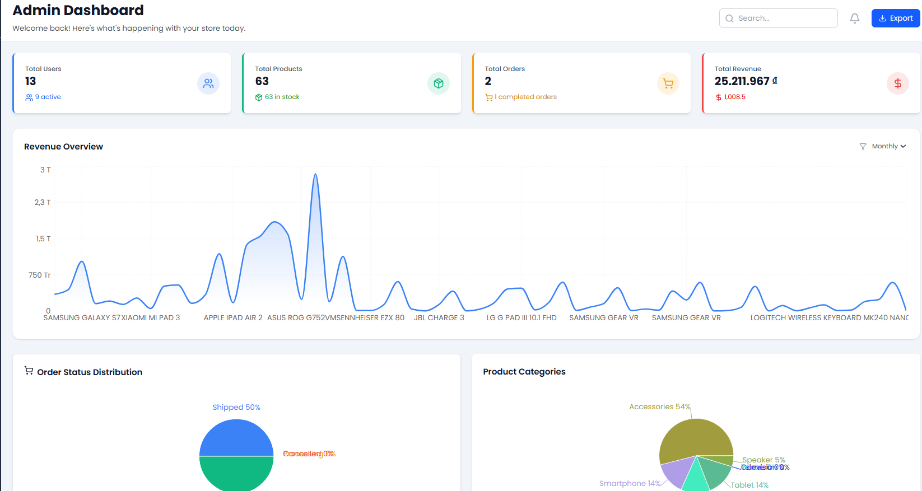This screenshot has width=922, height=491.
Task: Click the 25.211.967 revenue value
Action: [x=746, y=81]
